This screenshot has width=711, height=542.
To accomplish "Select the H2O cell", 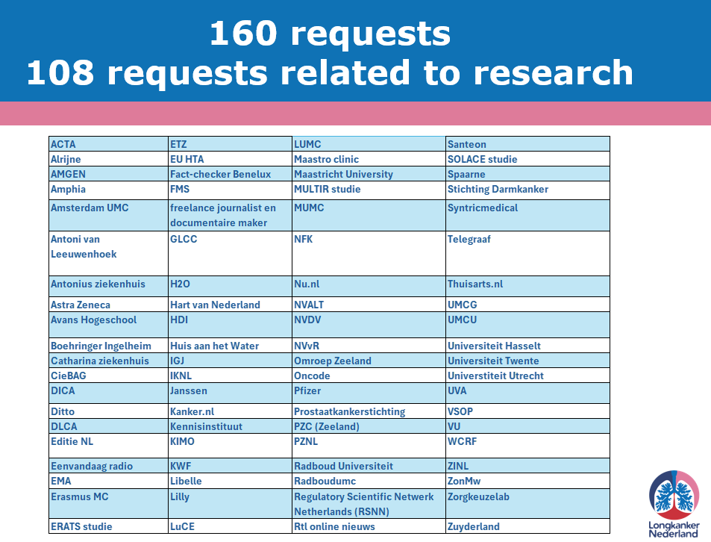I will pos(230,286).
